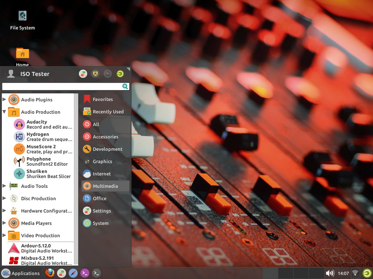
Task: Select the All category
Action: (x=106, y=124)
